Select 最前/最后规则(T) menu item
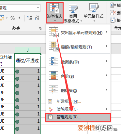The height and width of the screenshot is (134, 121). (x=78, y=47)
